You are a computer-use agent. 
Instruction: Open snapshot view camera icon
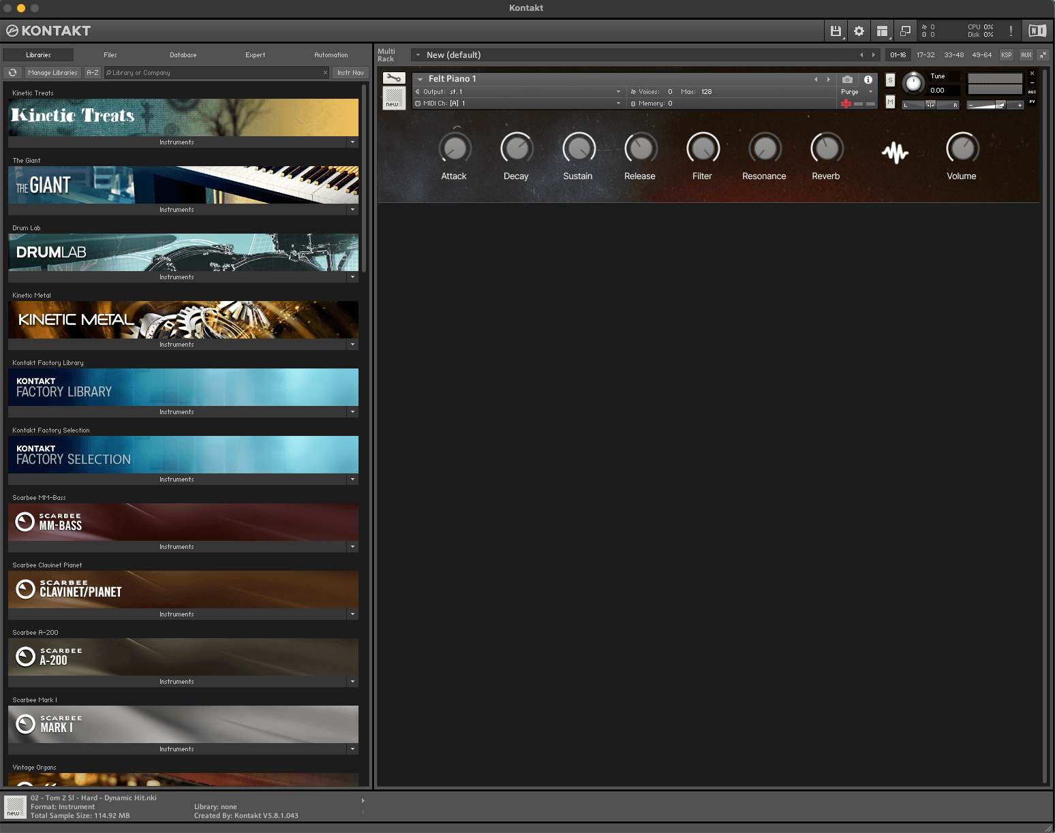coord(847,79)
